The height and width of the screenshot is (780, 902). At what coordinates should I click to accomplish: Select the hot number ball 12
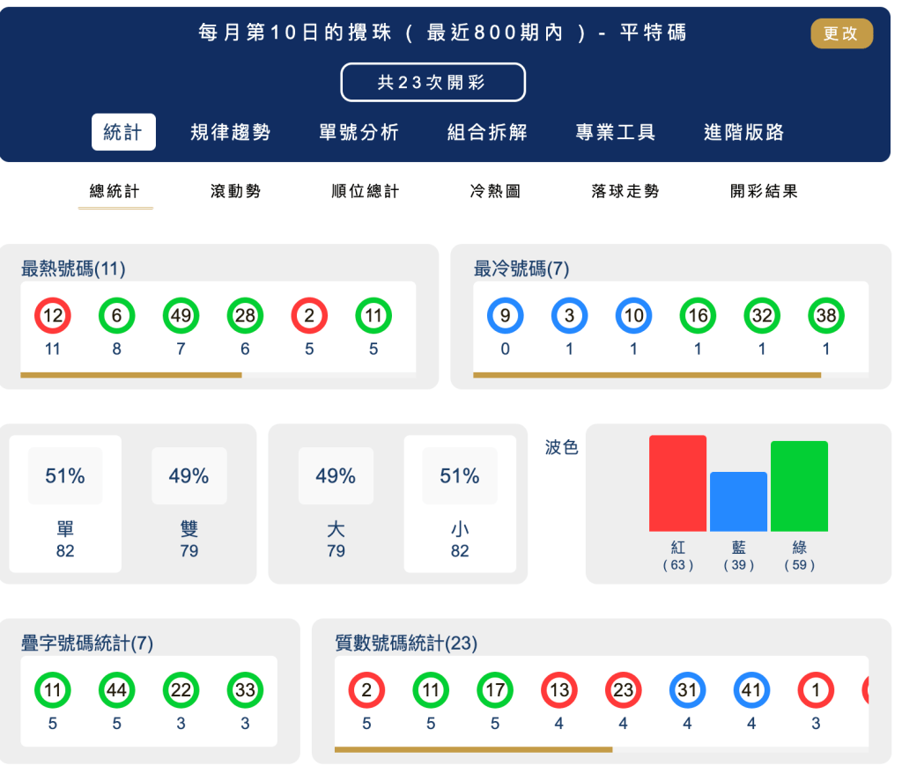point(52,315)
